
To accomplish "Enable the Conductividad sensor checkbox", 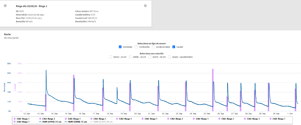I will 153,47.
